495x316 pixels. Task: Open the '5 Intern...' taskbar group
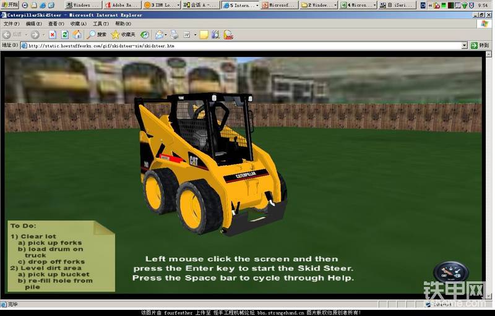241,5
